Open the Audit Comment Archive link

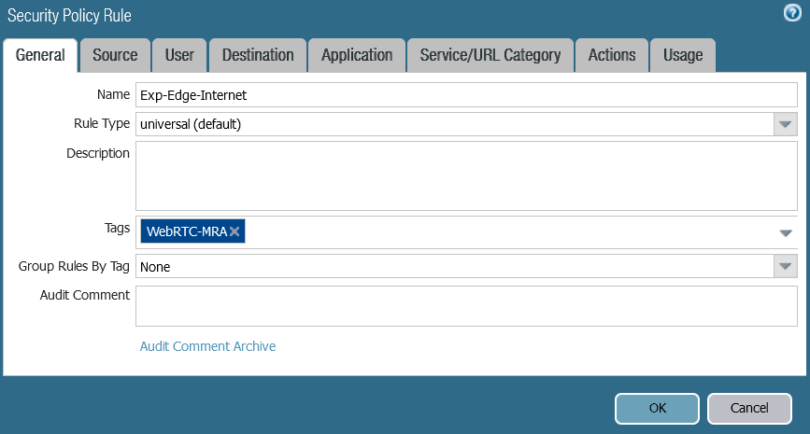point(207,346)
